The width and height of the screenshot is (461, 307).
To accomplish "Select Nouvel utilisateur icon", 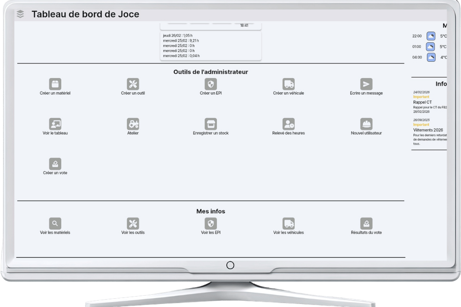I will tap(366, 123).
